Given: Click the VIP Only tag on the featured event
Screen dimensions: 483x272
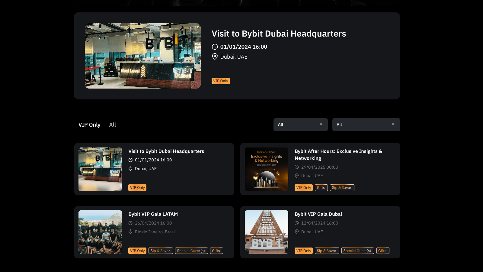Looking at the screenshot, I should pyautogui.click(x=220, y=81).
